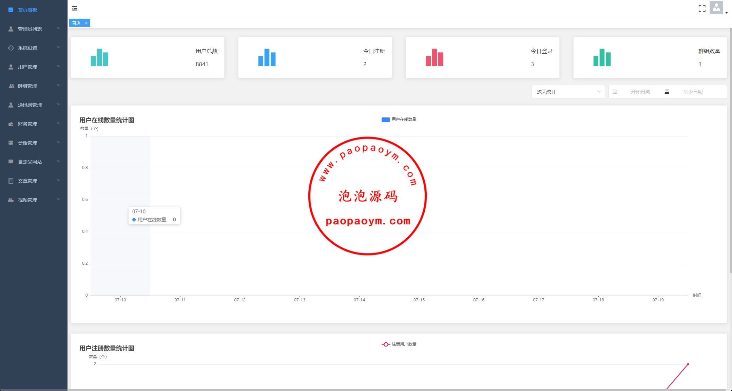Click the hamburger sidebar collapse icon

(x=75, y=8)
